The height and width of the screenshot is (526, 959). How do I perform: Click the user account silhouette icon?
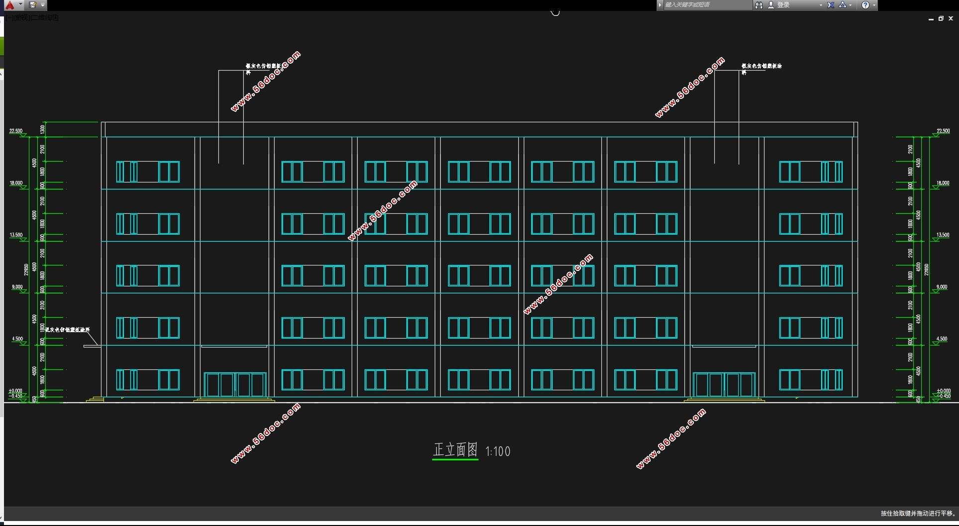pos(771,5)
